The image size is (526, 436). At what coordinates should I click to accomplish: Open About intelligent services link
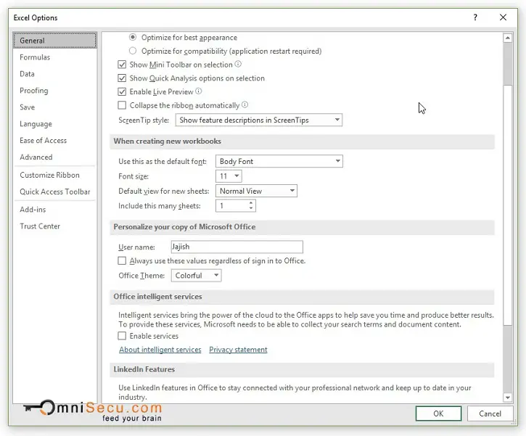coord(160,350)
